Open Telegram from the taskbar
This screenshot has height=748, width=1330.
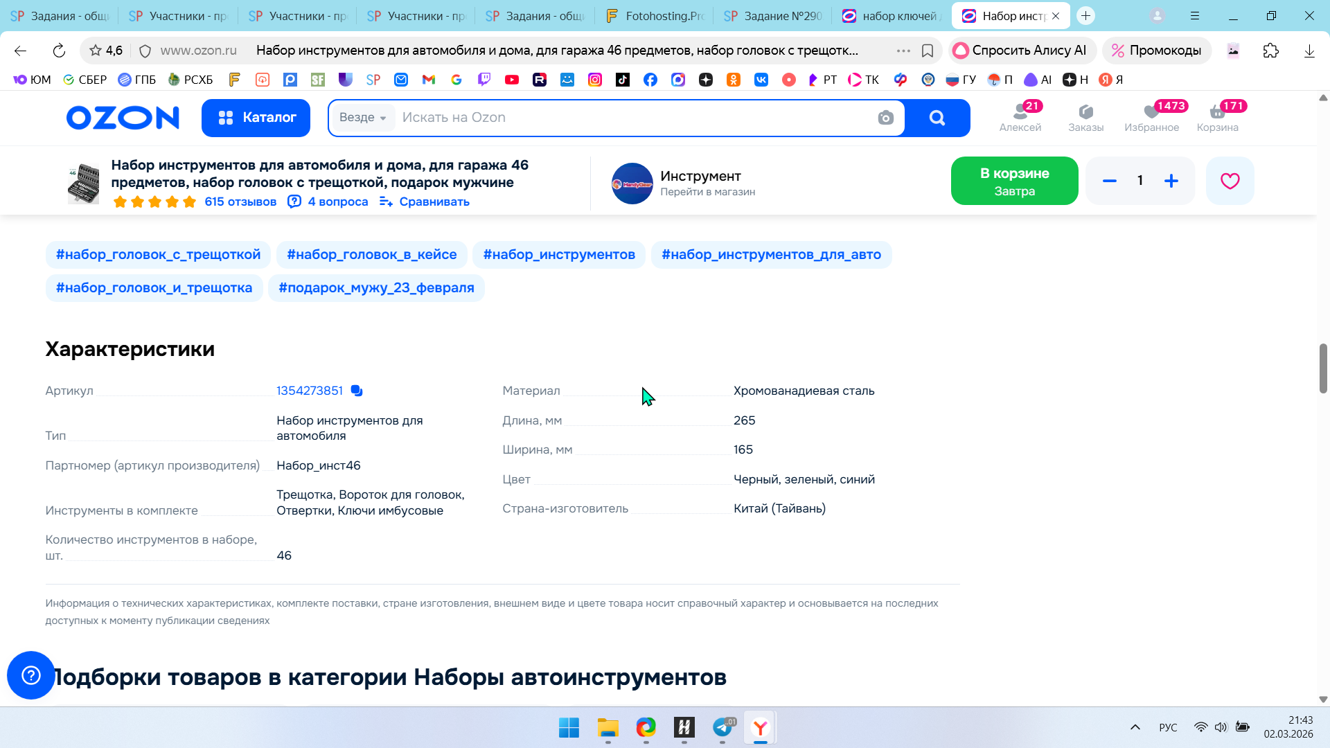coord(722,727)
